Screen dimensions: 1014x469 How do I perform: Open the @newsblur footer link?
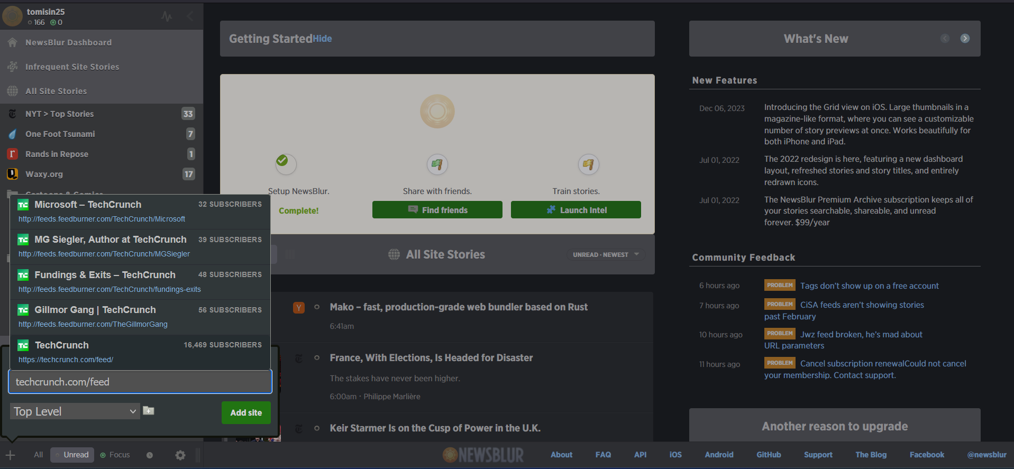coord(986,455)
